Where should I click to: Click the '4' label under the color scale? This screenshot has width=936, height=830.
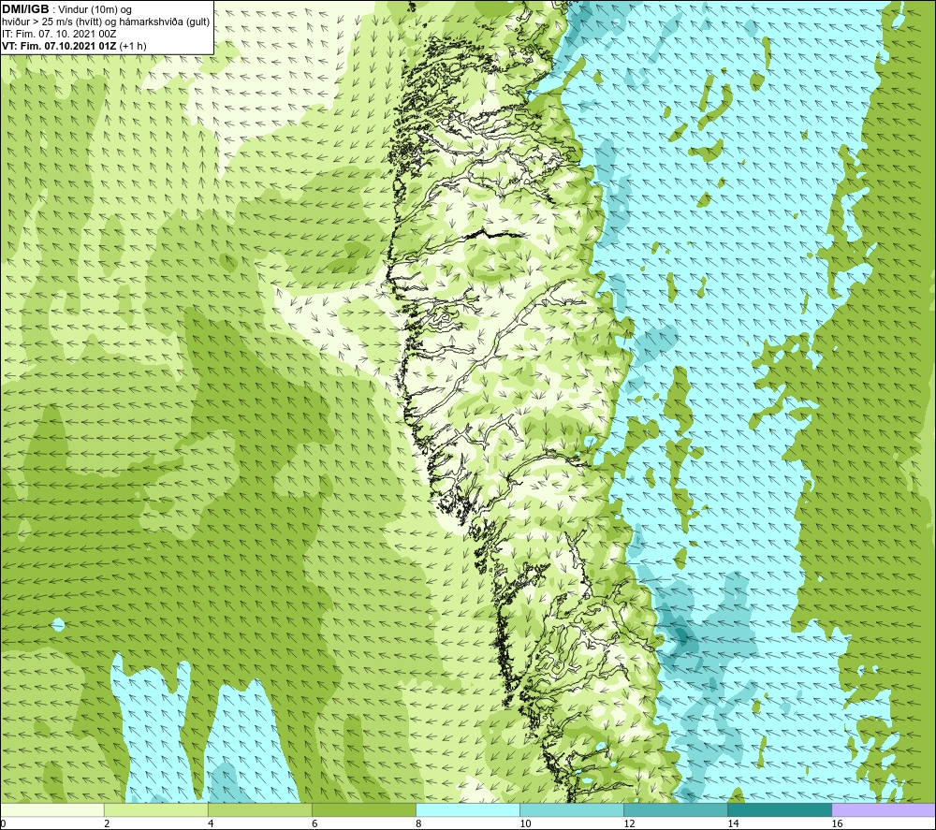[211, 824]
